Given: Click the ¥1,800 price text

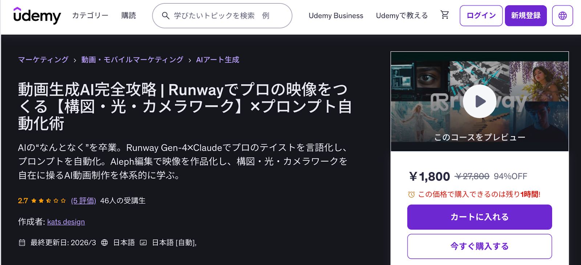Looking at the screenshot, I should [429, 177].
